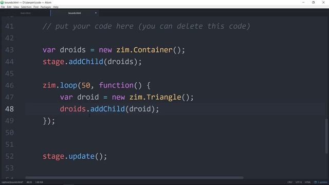Open the Find menu
Screen dimensions: 329x185
(36, 7)
